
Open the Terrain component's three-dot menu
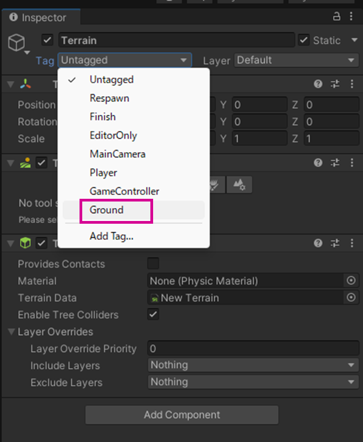tap(351, 162)
